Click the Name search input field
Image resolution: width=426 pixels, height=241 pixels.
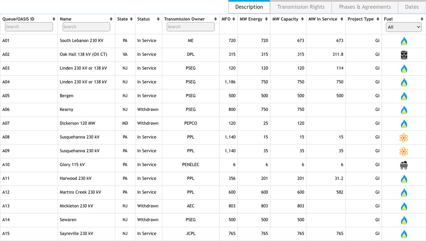coord(86,27)
